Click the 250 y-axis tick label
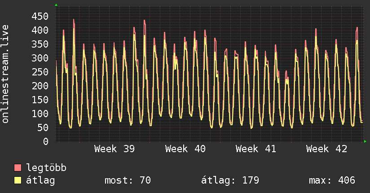Image resolution: width=370 pixels, height=193 pixels. tap(40, 72)
